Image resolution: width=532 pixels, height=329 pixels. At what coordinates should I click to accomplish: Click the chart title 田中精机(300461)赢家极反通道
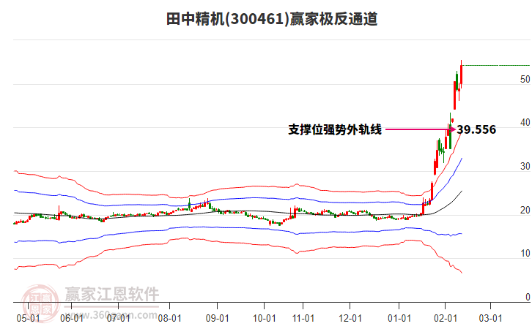coord(271,19)
